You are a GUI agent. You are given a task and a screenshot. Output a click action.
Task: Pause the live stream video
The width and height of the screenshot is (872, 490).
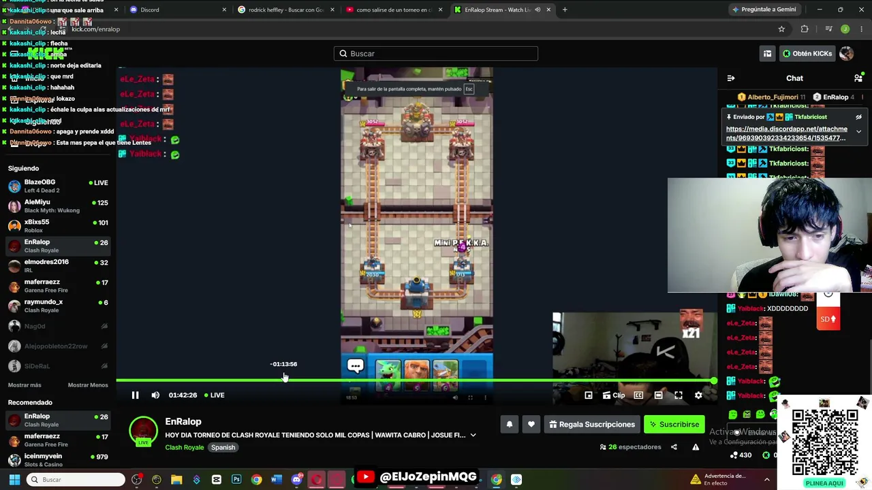[x=135, y=395]
